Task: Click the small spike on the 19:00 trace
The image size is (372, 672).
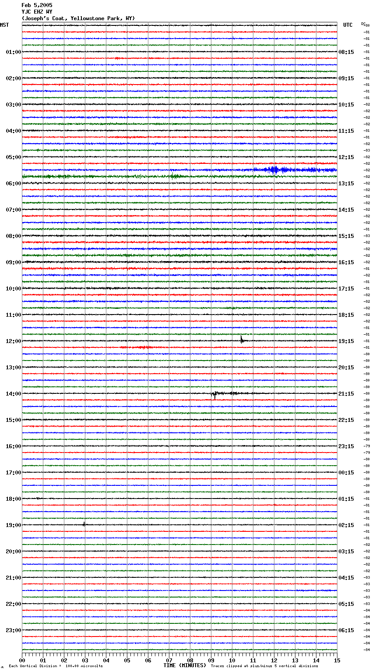Action: 84,524
